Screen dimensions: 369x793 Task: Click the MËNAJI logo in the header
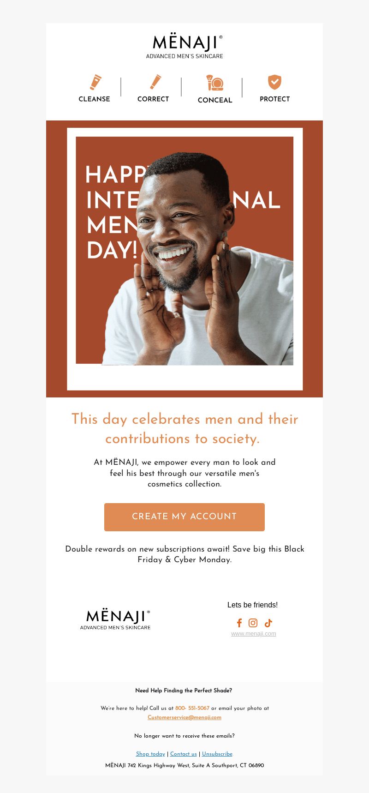pos(184,46)
